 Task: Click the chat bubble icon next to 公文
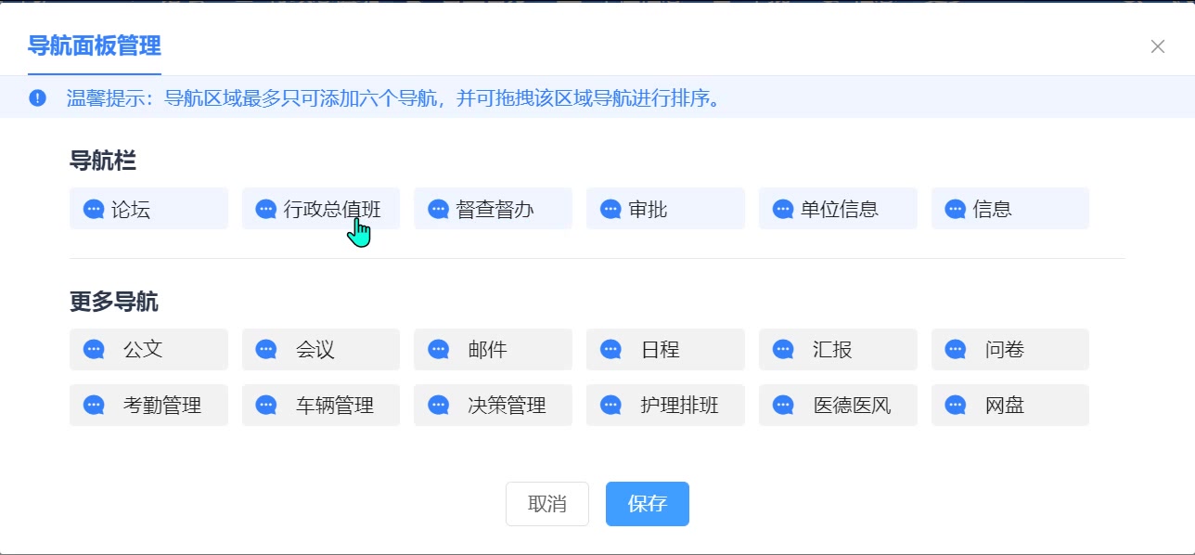click(x=93, y=350)
